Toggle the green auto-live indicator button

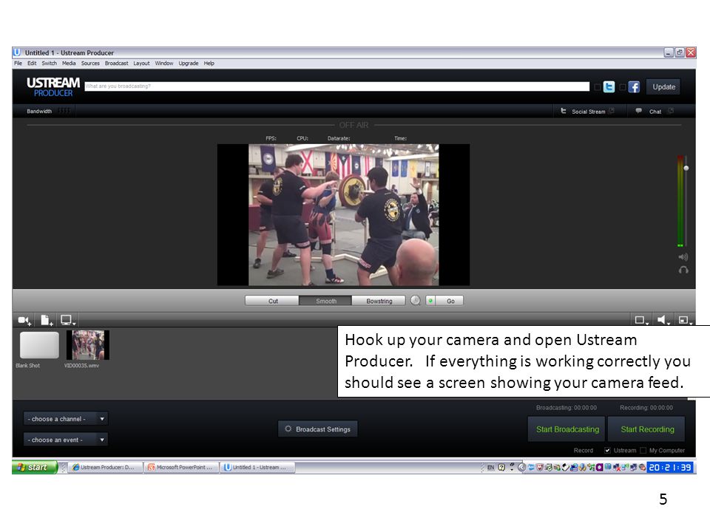[x=430, y=301]
